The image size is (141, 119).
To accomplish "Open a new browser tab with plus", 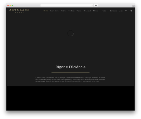I will [x=134, y=6].
